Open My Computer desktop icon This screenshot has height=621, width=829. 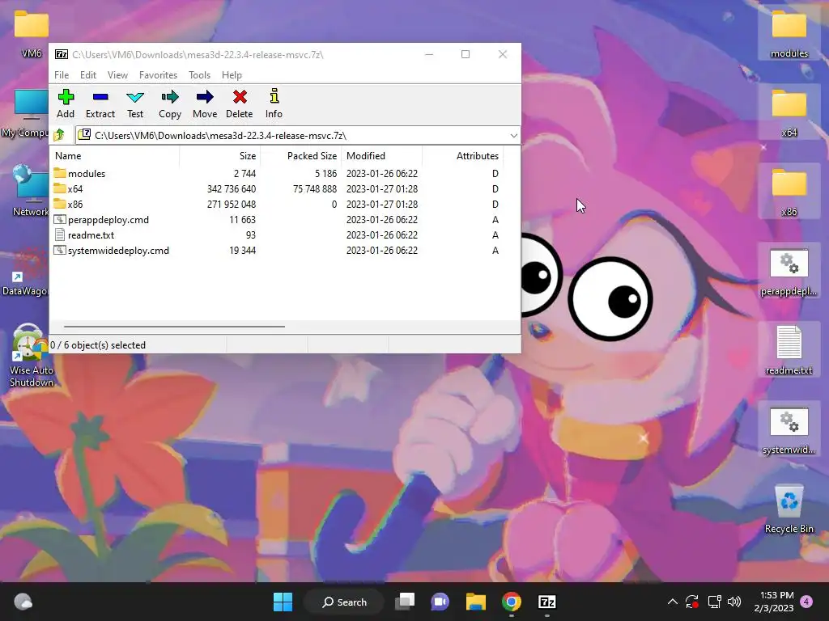[25, 113]
